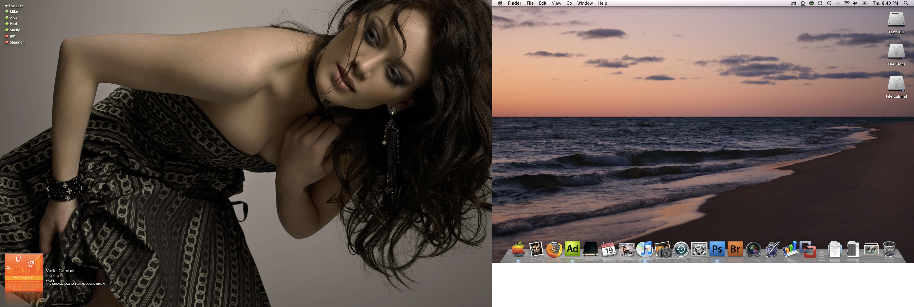
Task: Open Finder from the Dock
Action: (518, 249)
